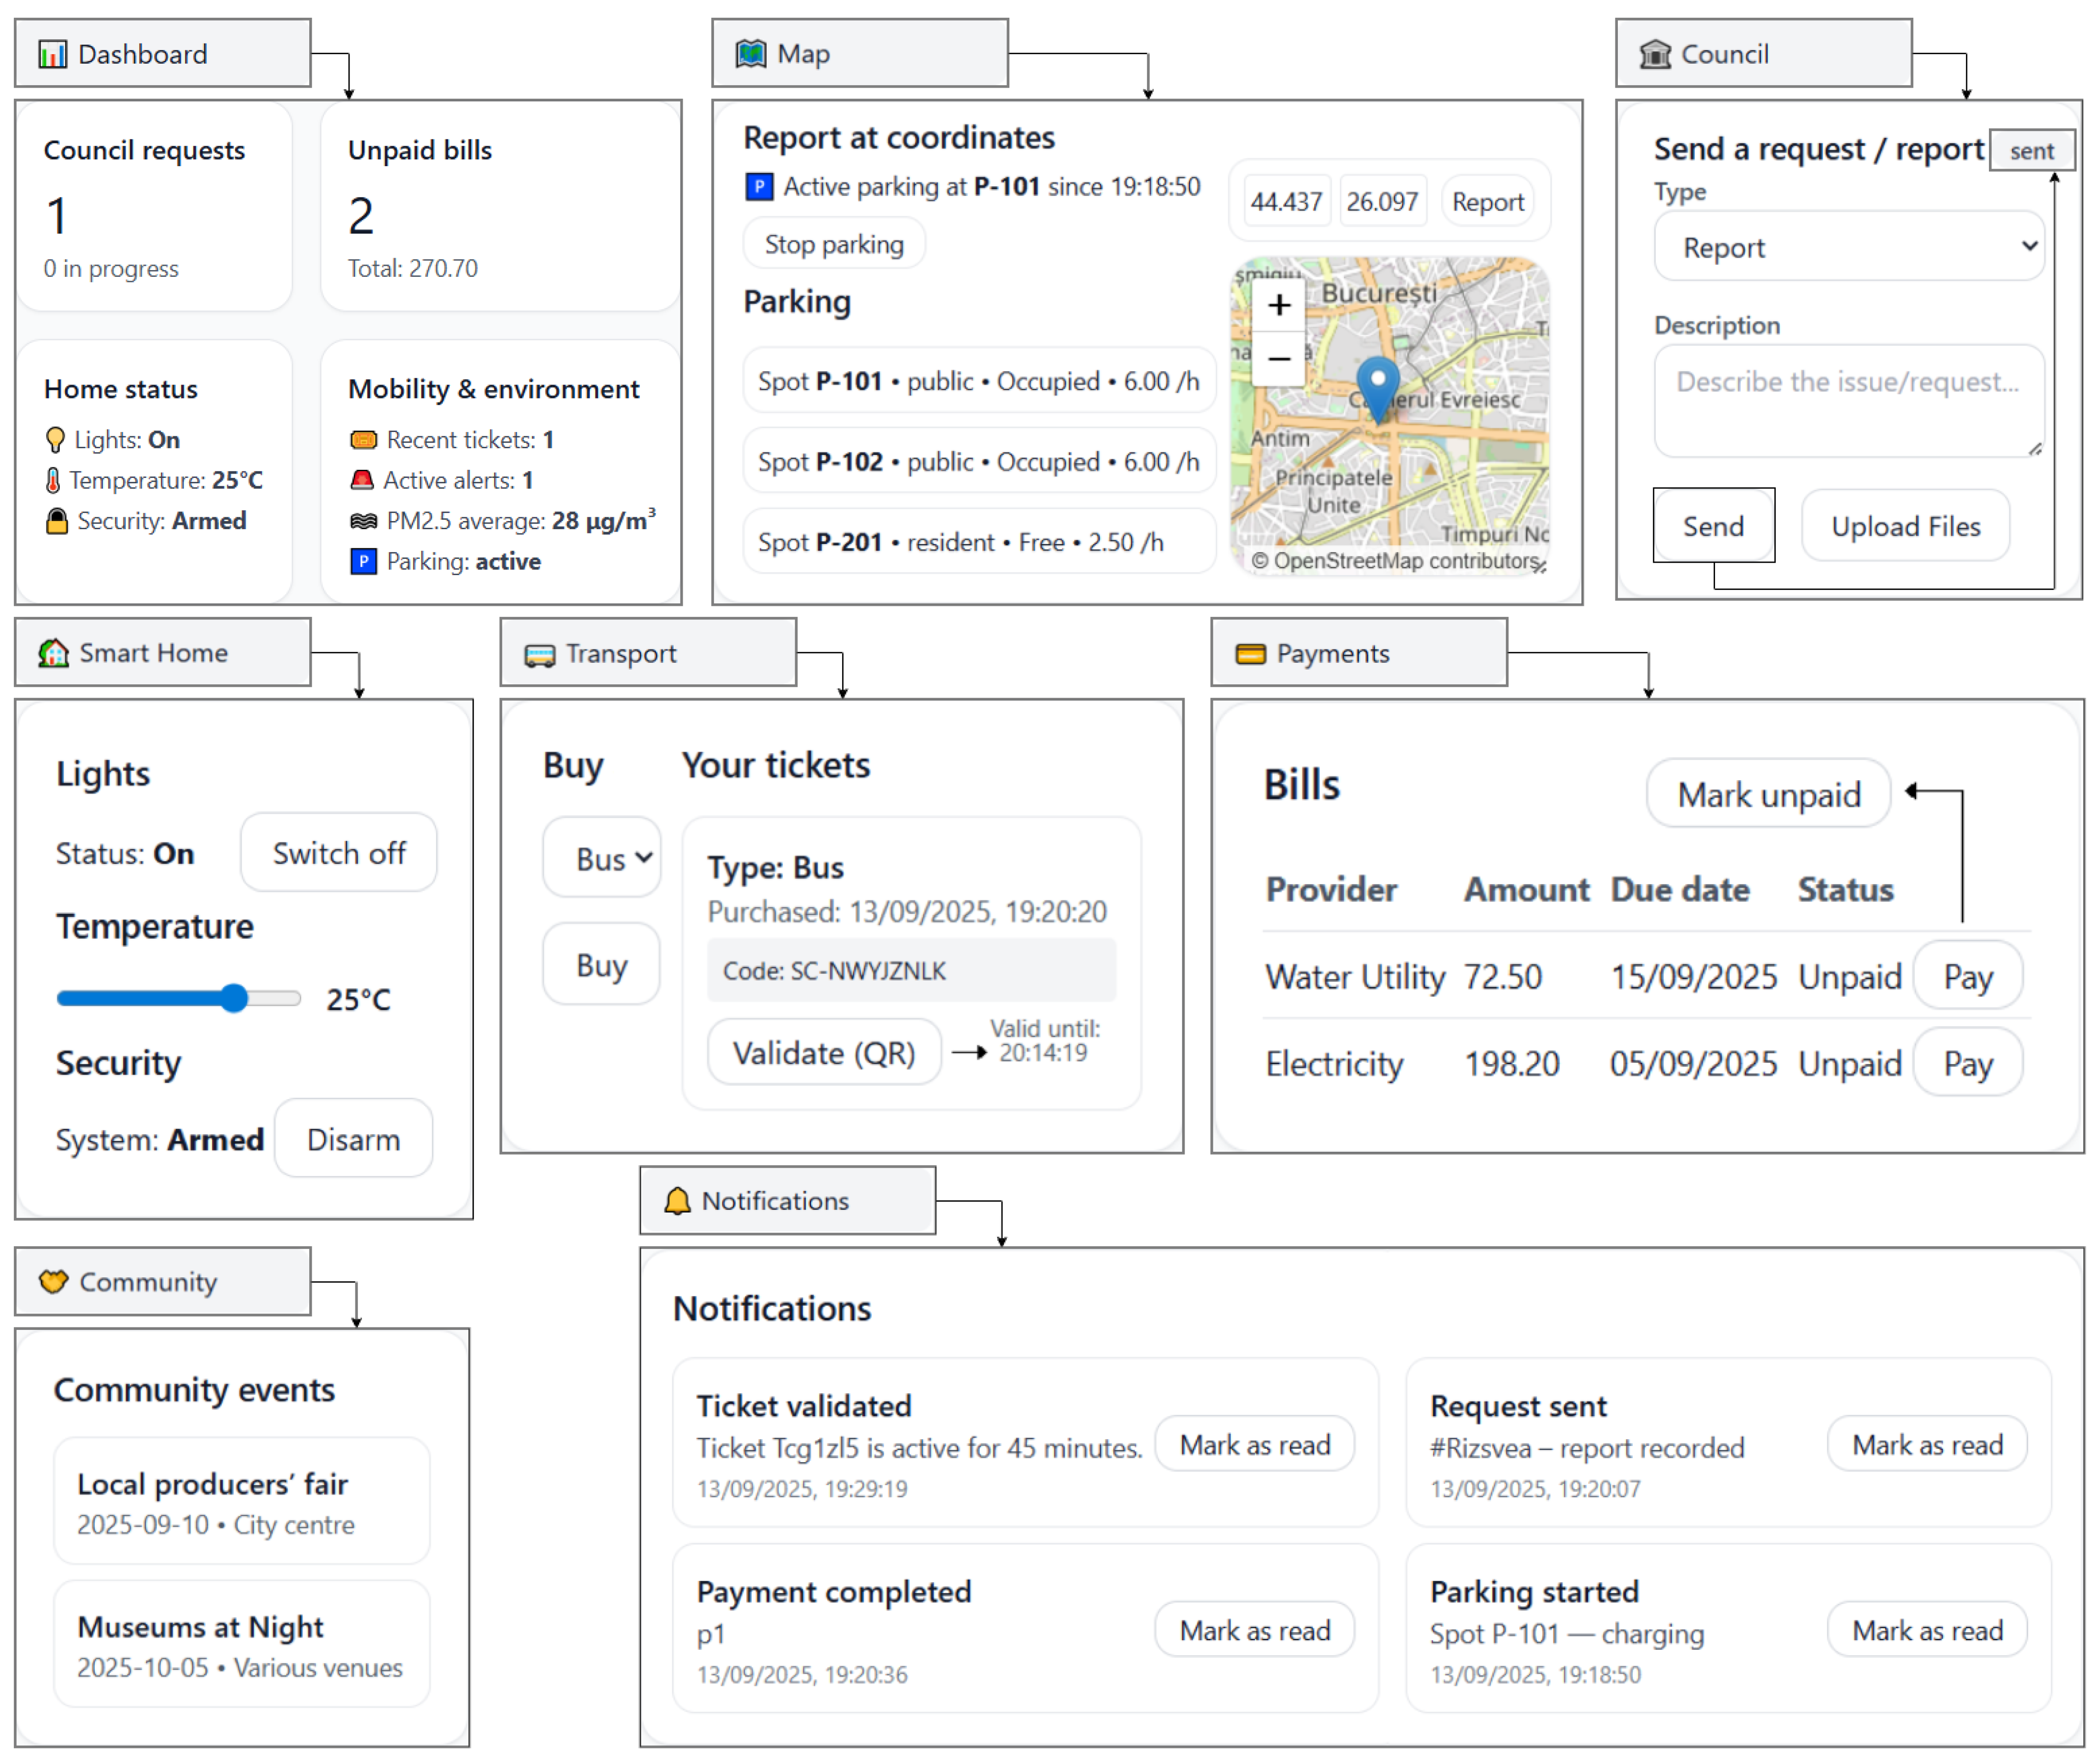Click the Payments credit card icon
The height and width of the screenshot is (1760, 2100).
pos(1250,654)
